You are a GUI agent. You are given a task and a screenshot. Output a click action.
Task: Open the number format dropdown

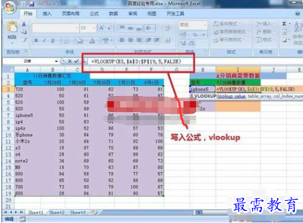point(205,25)
